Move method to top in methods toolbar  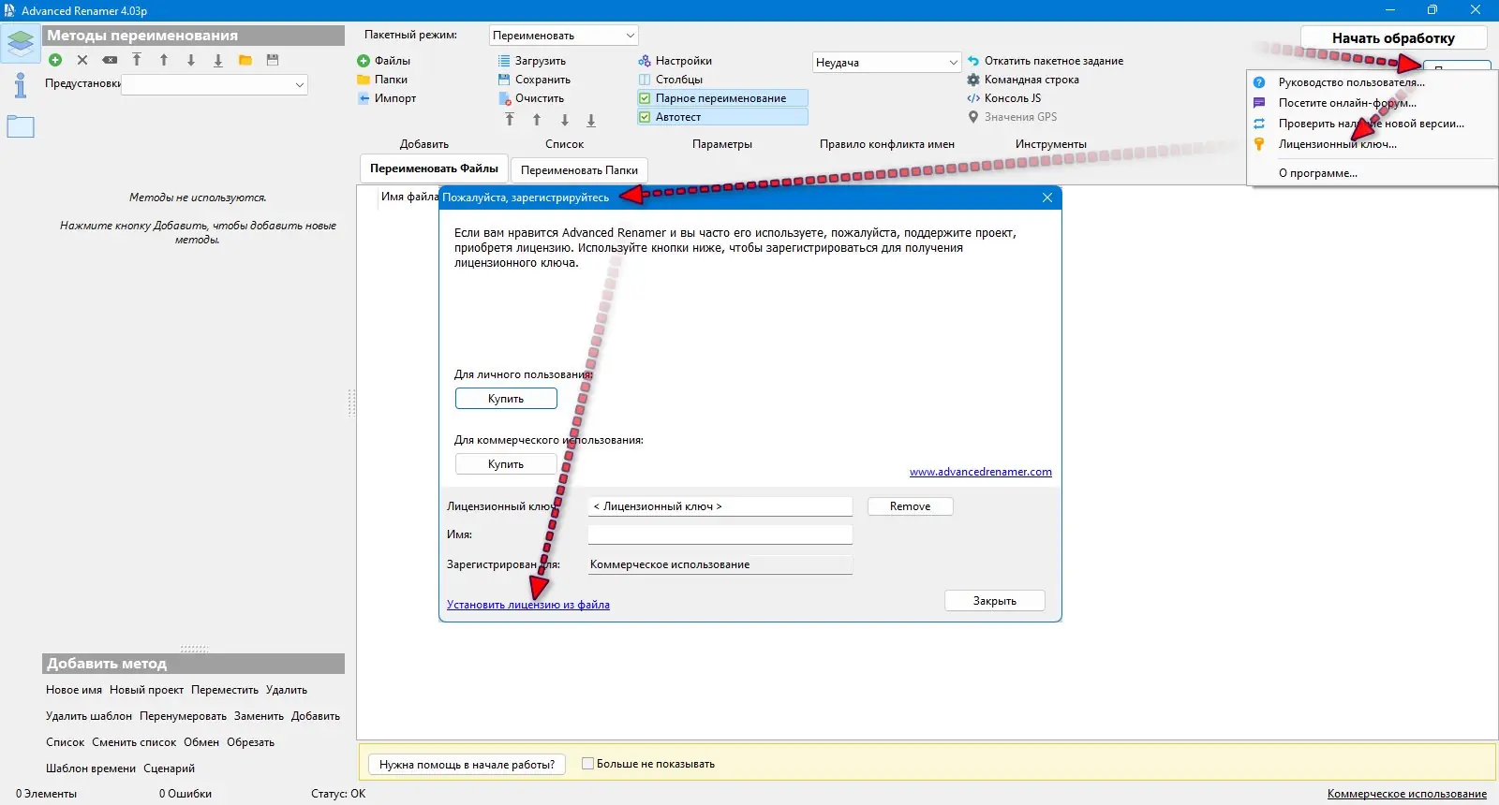137,60
